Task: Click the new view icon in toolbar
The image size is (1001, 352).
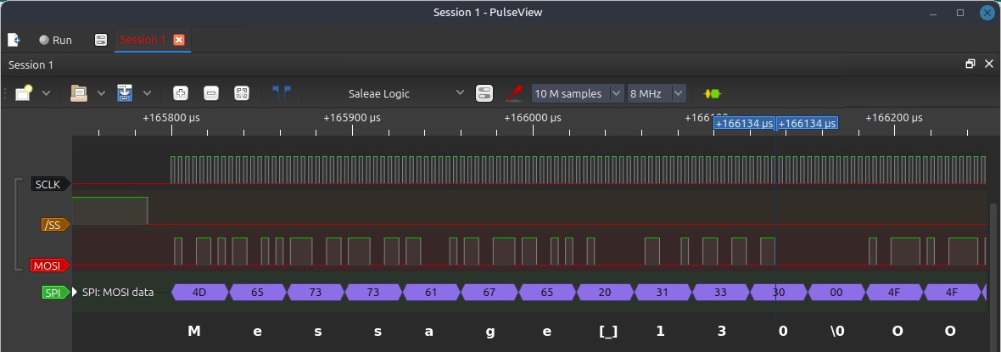Action: 23,93
